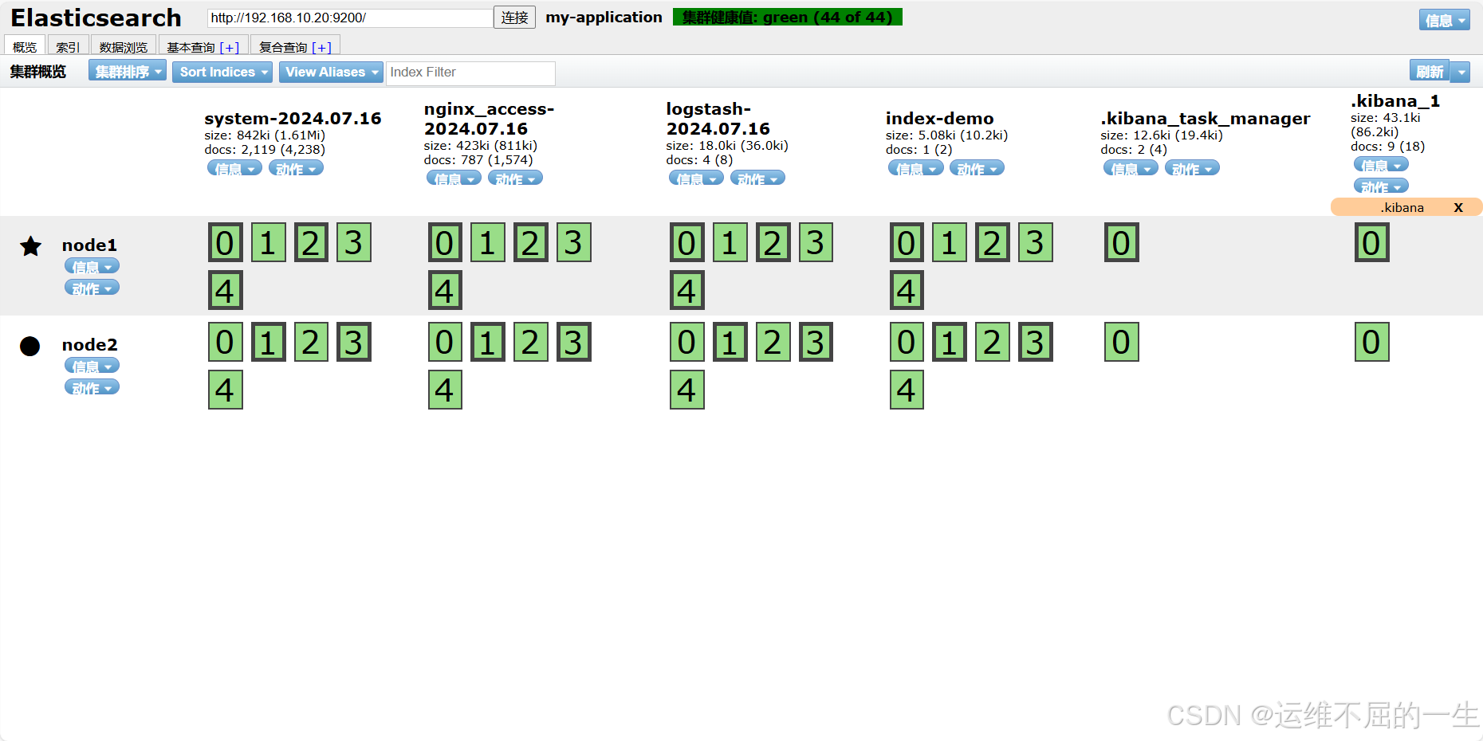Click my-application cluster name
The width and height of the screenshot is (1483, 741).
(x=604, y=17)
